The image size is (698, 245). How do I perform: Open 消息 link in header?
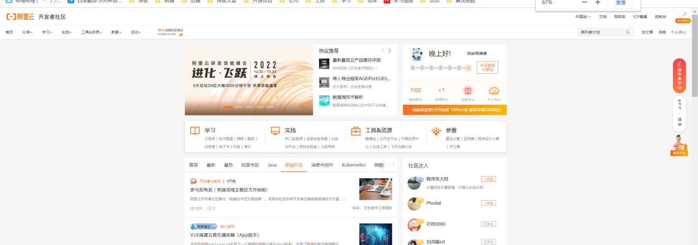pos(662,32)
